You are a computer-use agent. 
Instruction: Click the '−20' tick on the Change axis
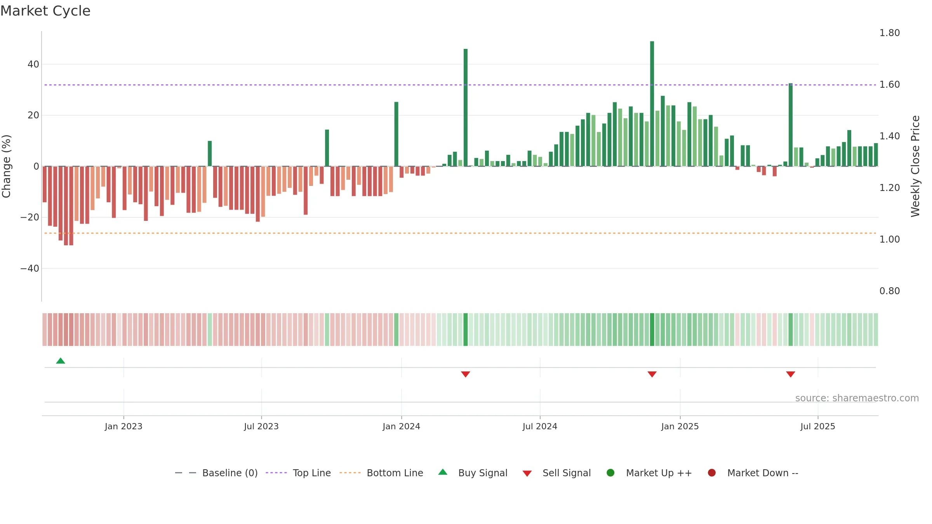(30, 217)
